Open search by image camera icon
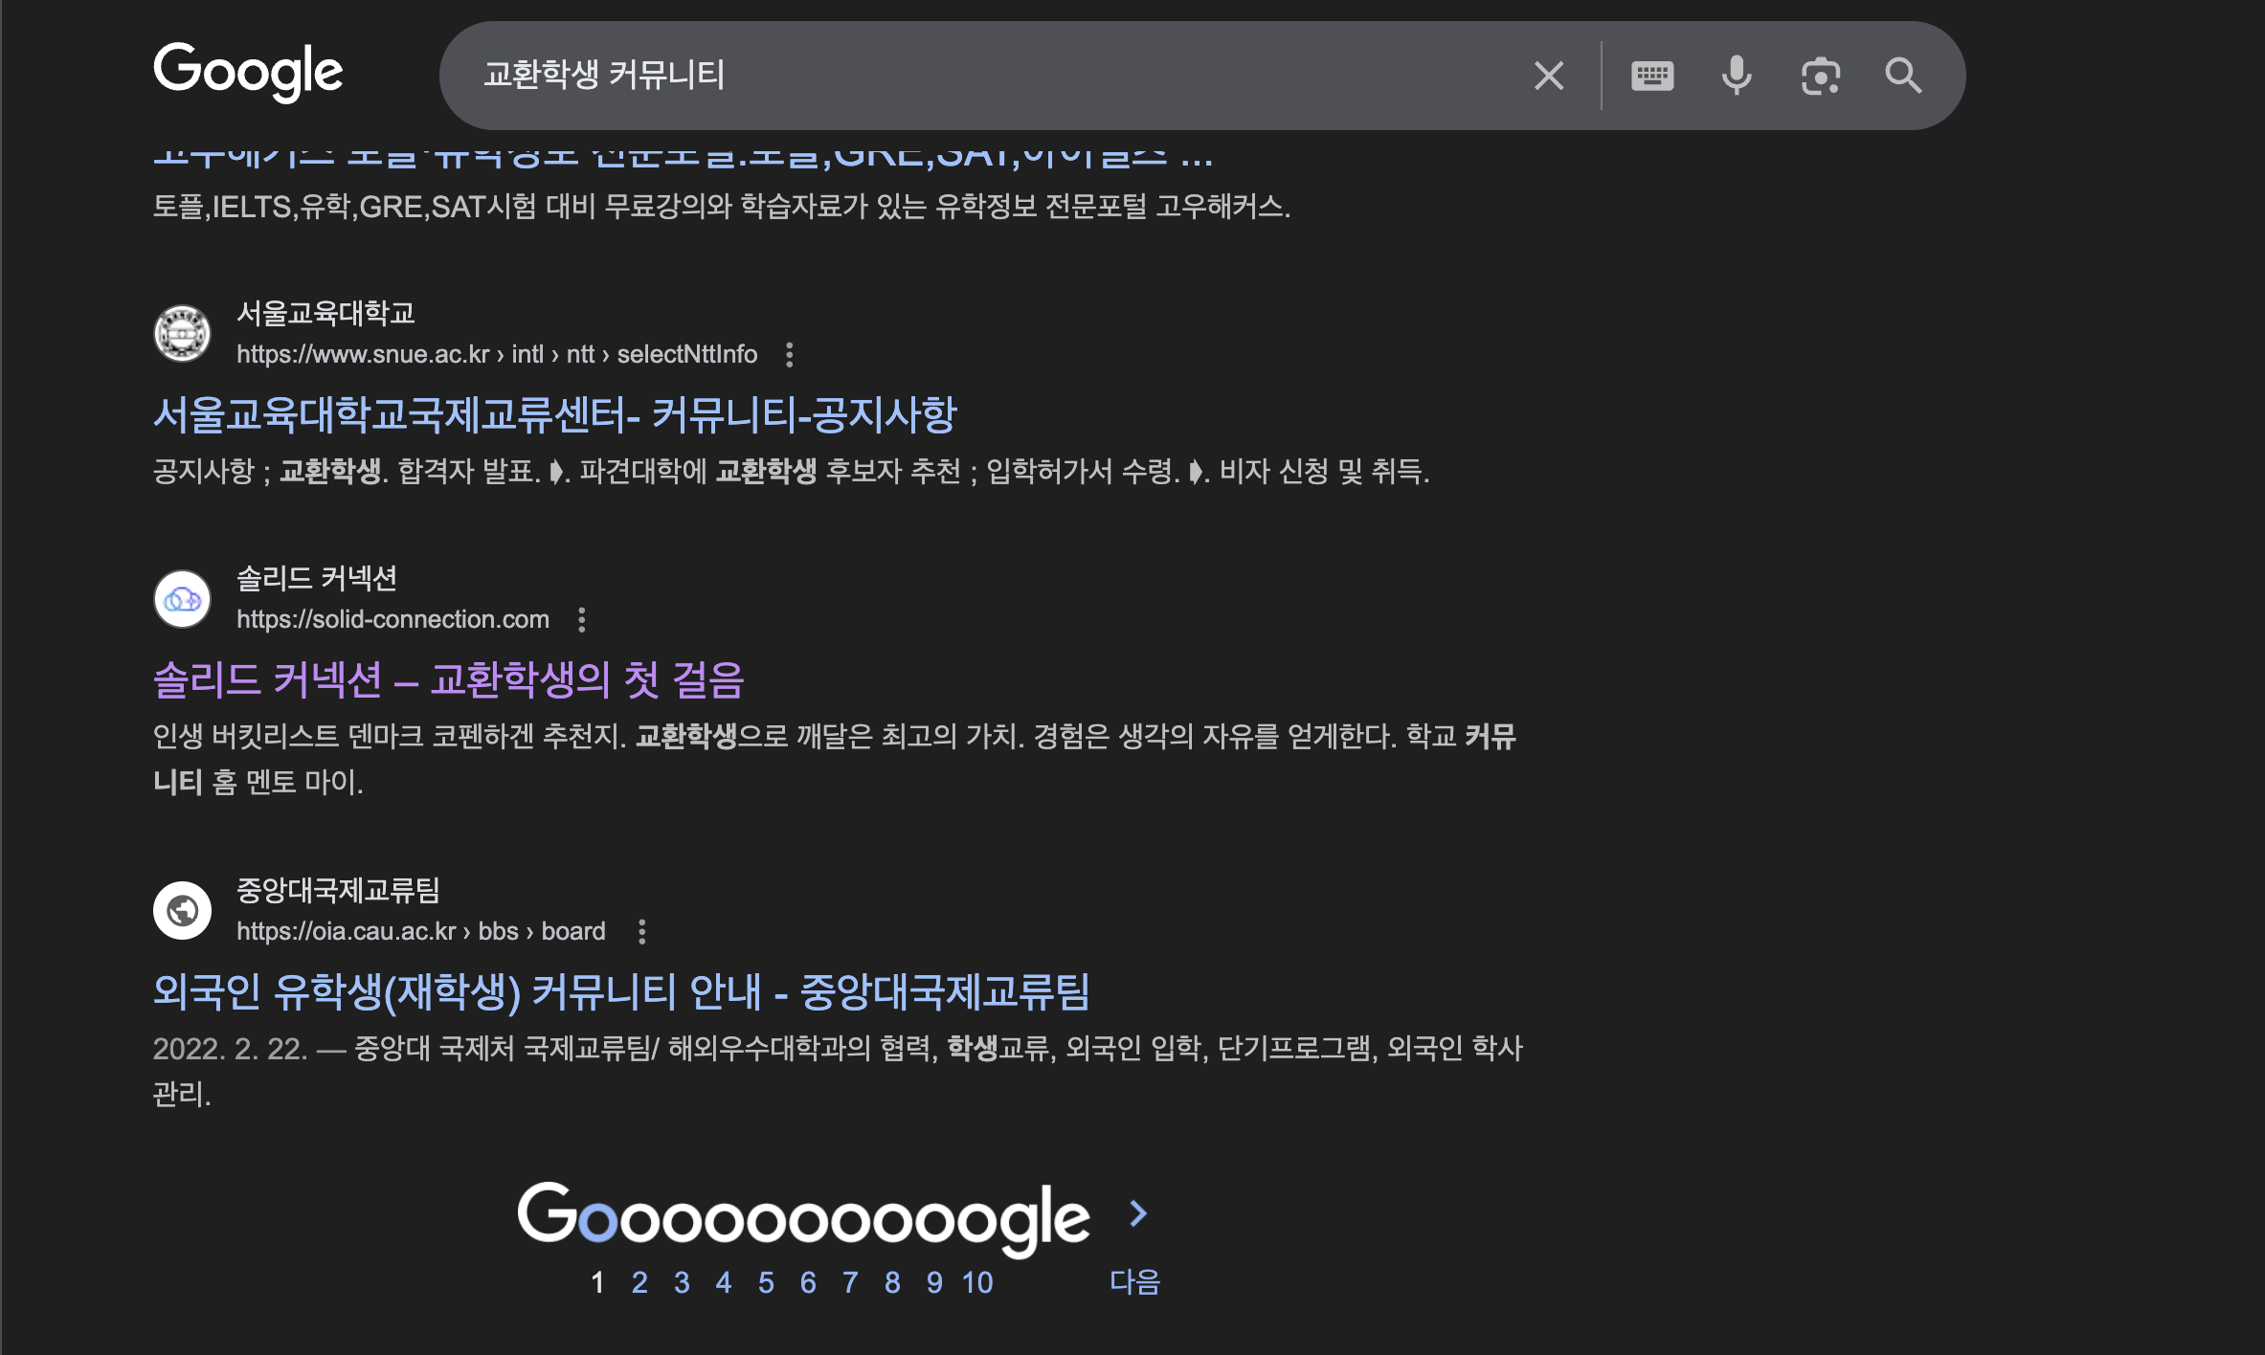This screenshot has width=2265, height=1355. tap(1820, 76)
